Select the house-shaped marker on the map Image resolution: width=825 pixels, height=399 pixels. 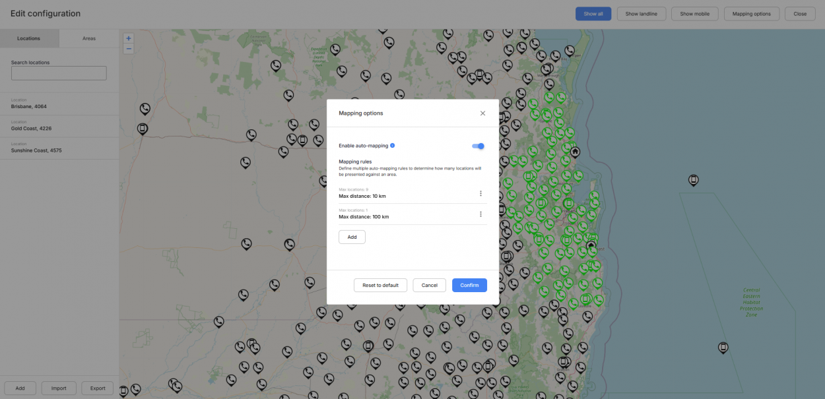[x=574, y=152]
